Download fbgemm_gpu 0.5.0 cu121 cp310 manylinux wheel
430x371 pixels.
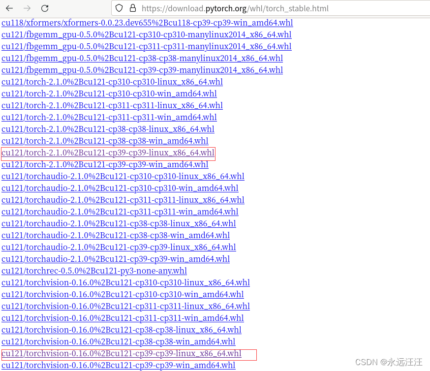147,34
